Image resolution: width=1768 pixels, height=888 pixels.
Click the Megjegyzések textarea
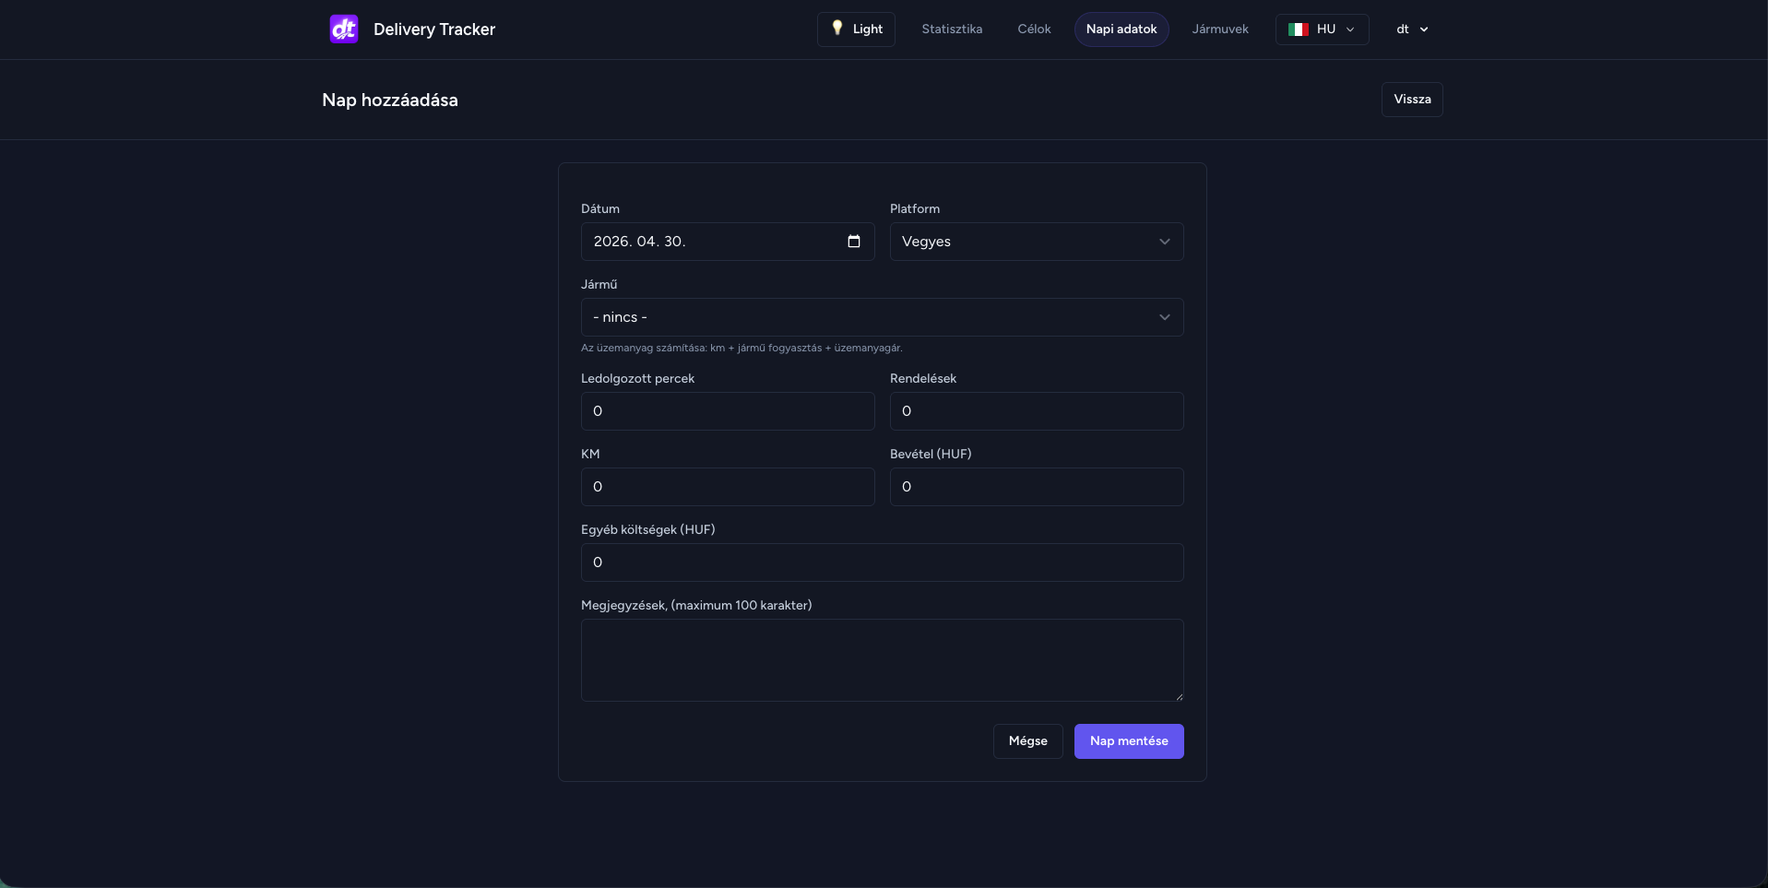point(883,660)
